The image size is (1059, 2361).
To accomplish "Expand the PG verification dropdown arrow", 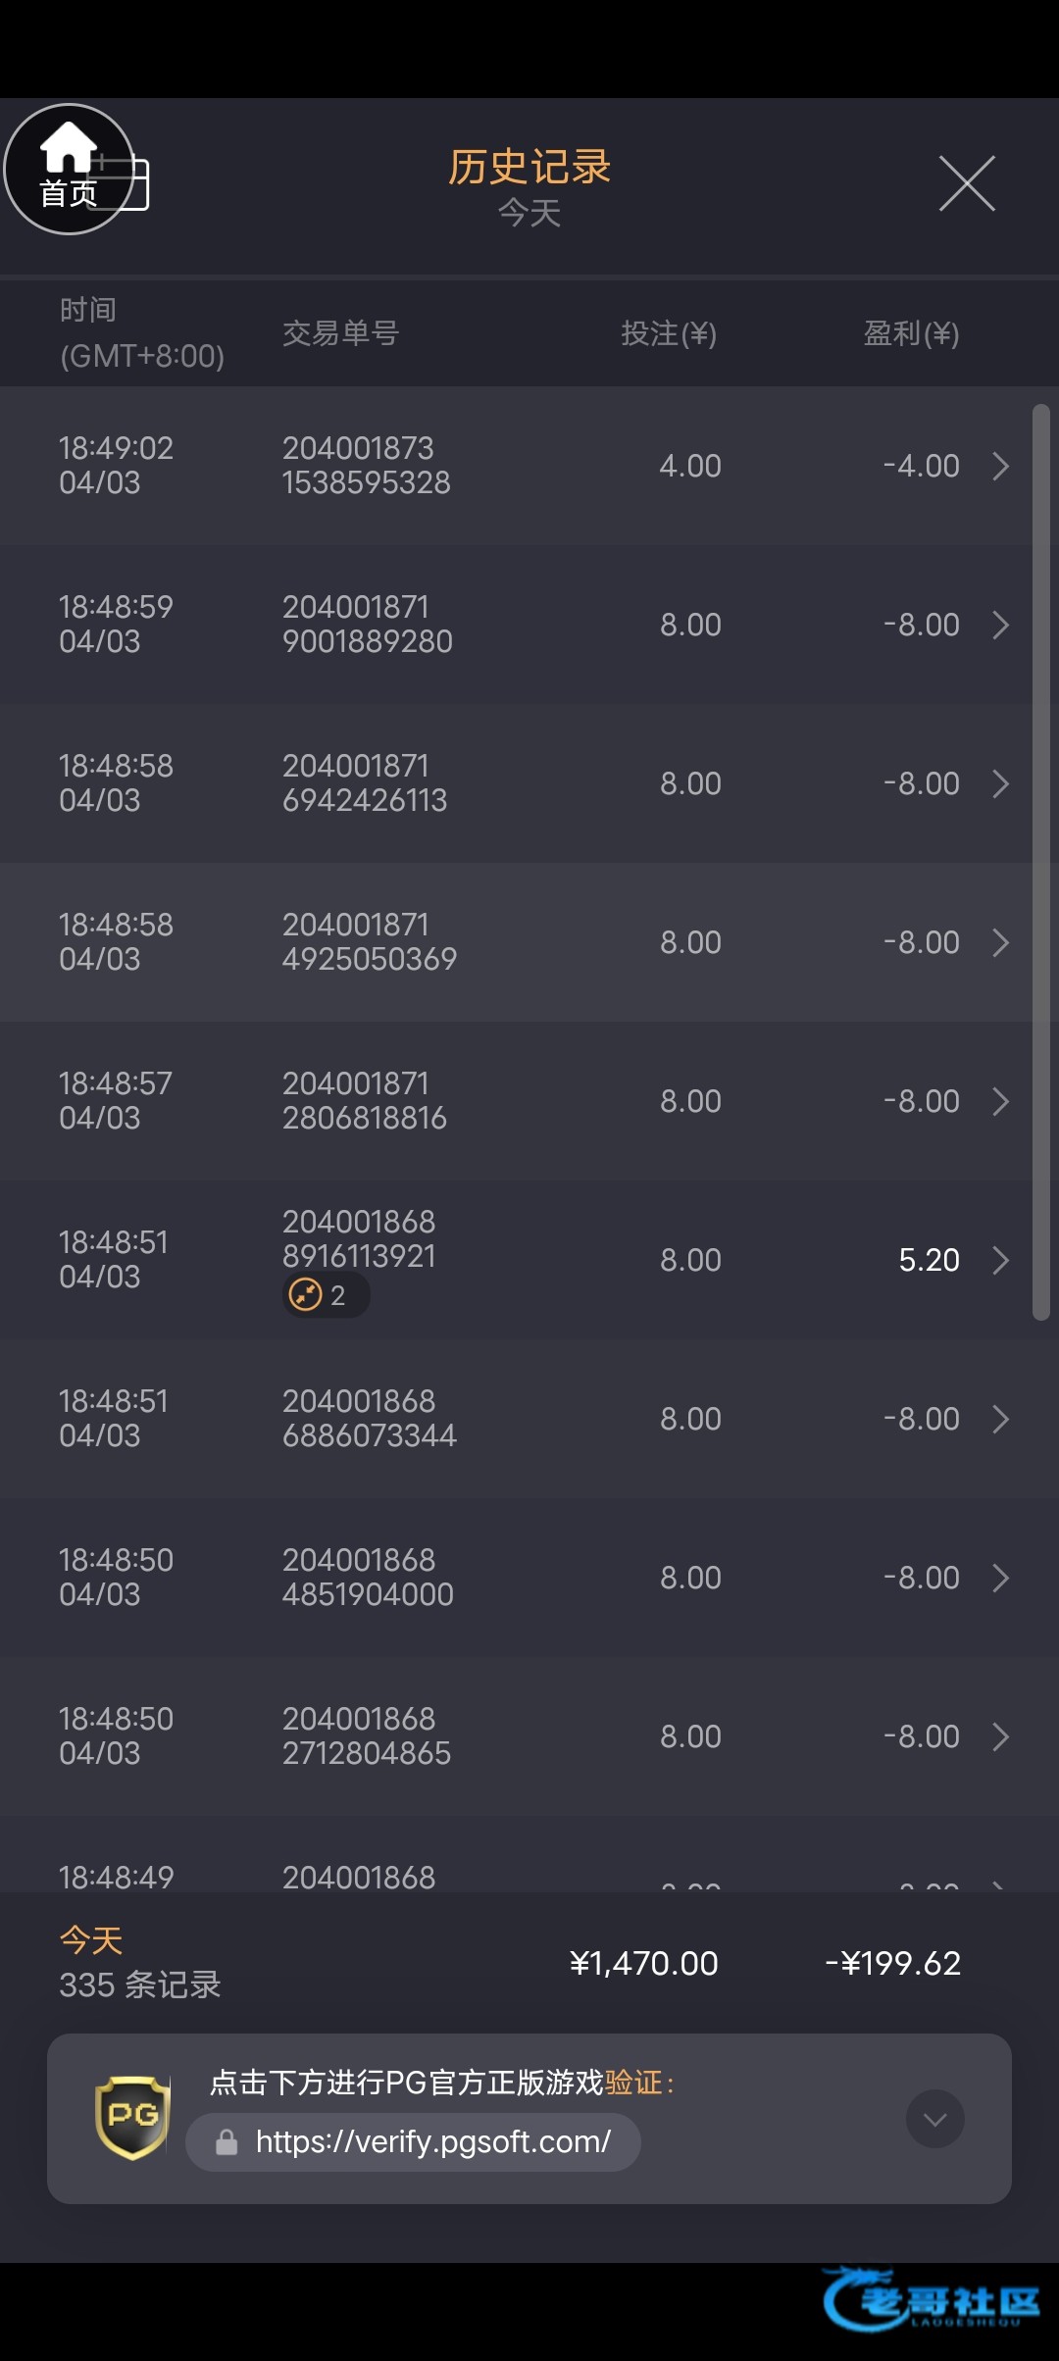I will tap(934, 2119).
